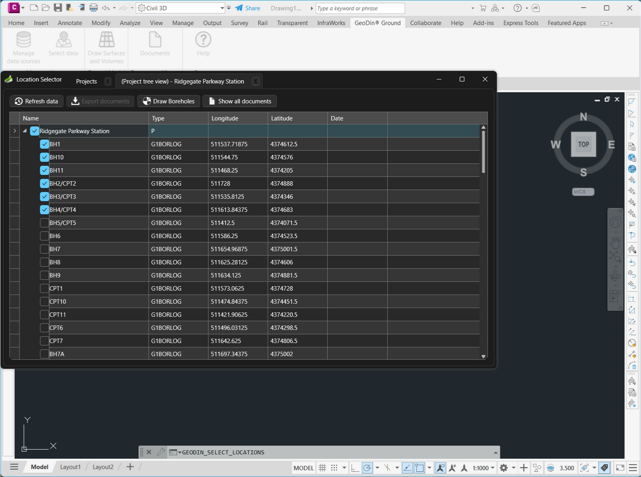
Task: Enable the BH5/CPT5 checkbox
Action: [44, 223]
